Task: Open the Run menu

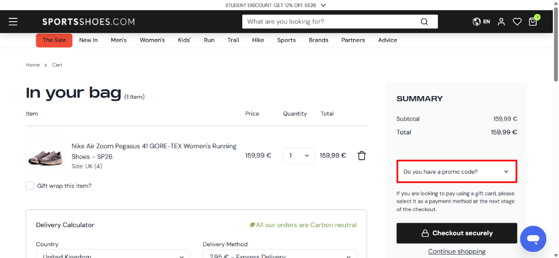Action: tap(209, 40)
